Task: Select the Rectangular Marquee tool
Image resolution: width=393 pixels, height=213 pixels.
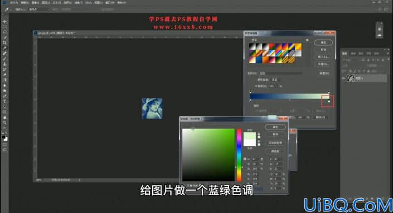Action: [x=4, y=27]
